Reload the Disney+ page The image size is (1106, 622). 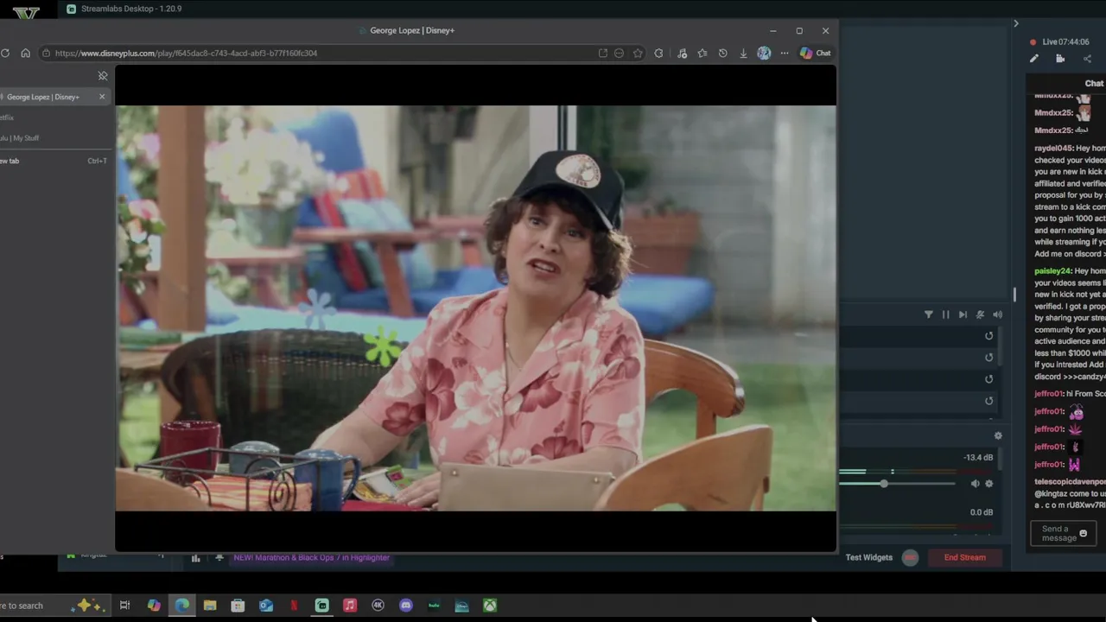tap(5, 53)
